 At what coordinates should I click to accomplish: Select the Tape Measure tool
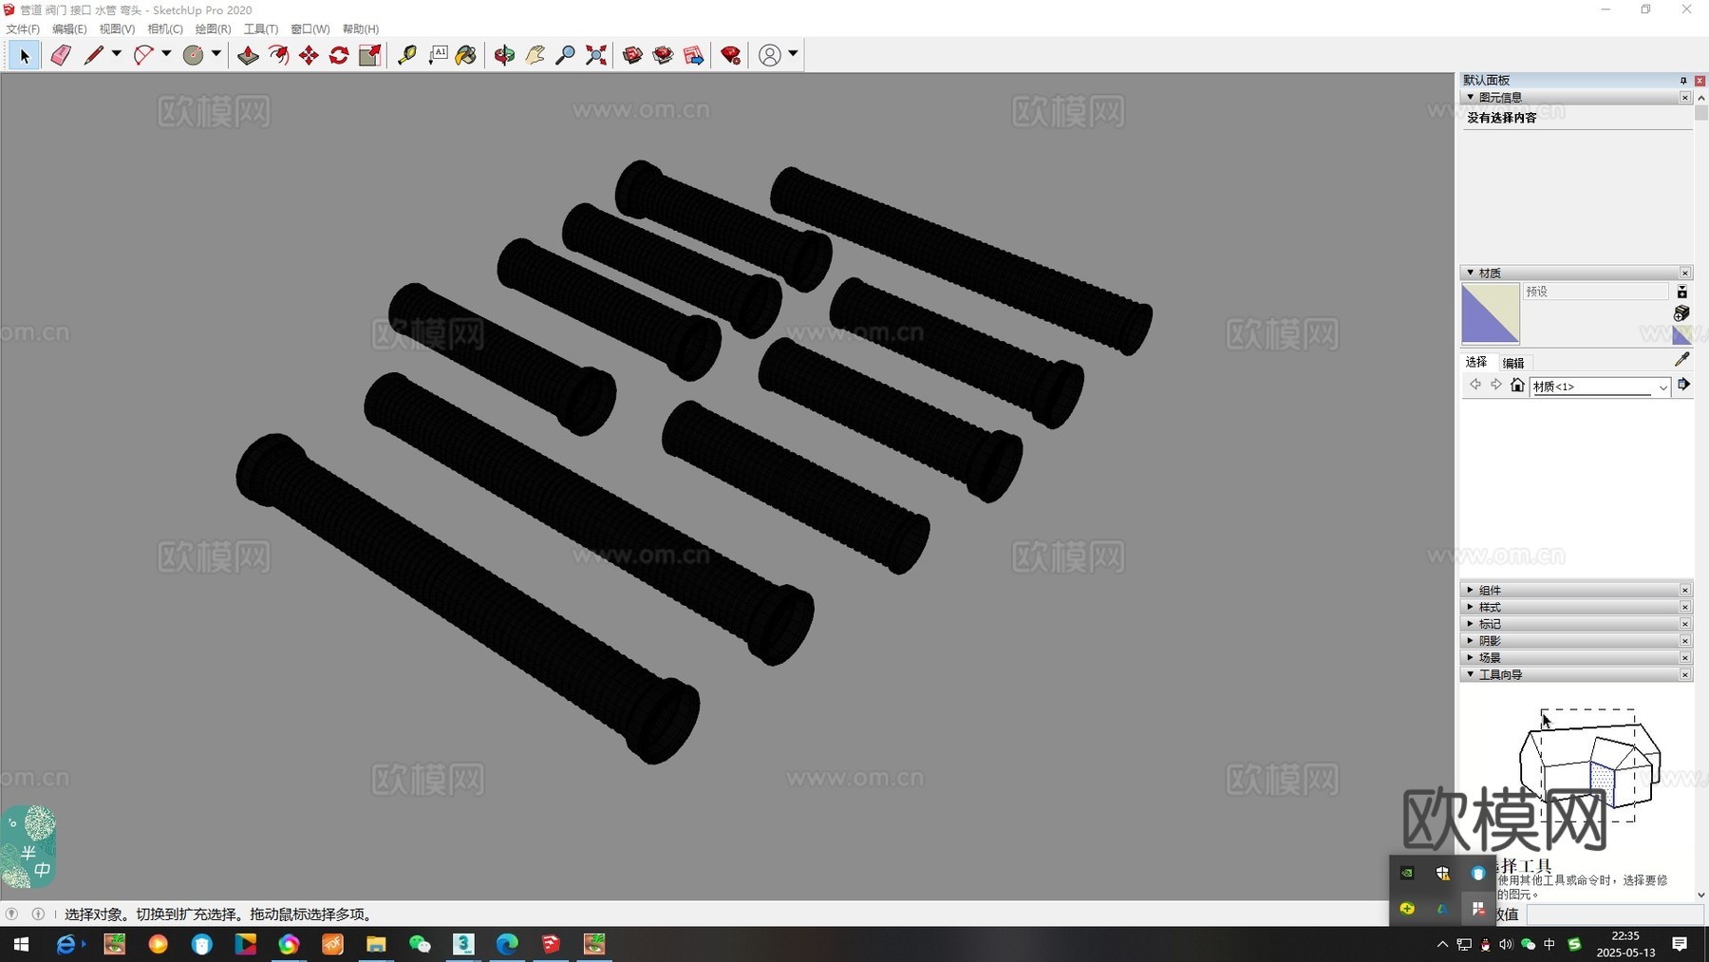407,56
